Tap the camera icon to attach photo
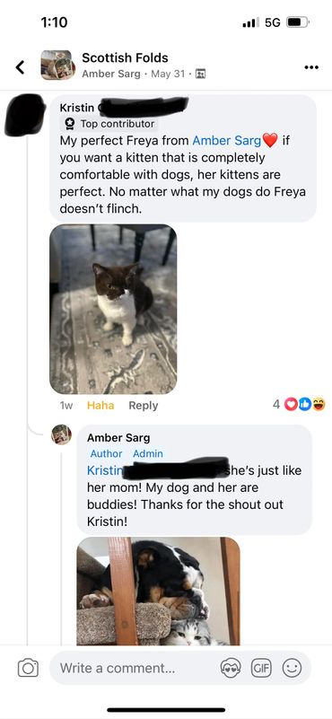The width and height of the screenshot is (332, 719). point(28,668)
